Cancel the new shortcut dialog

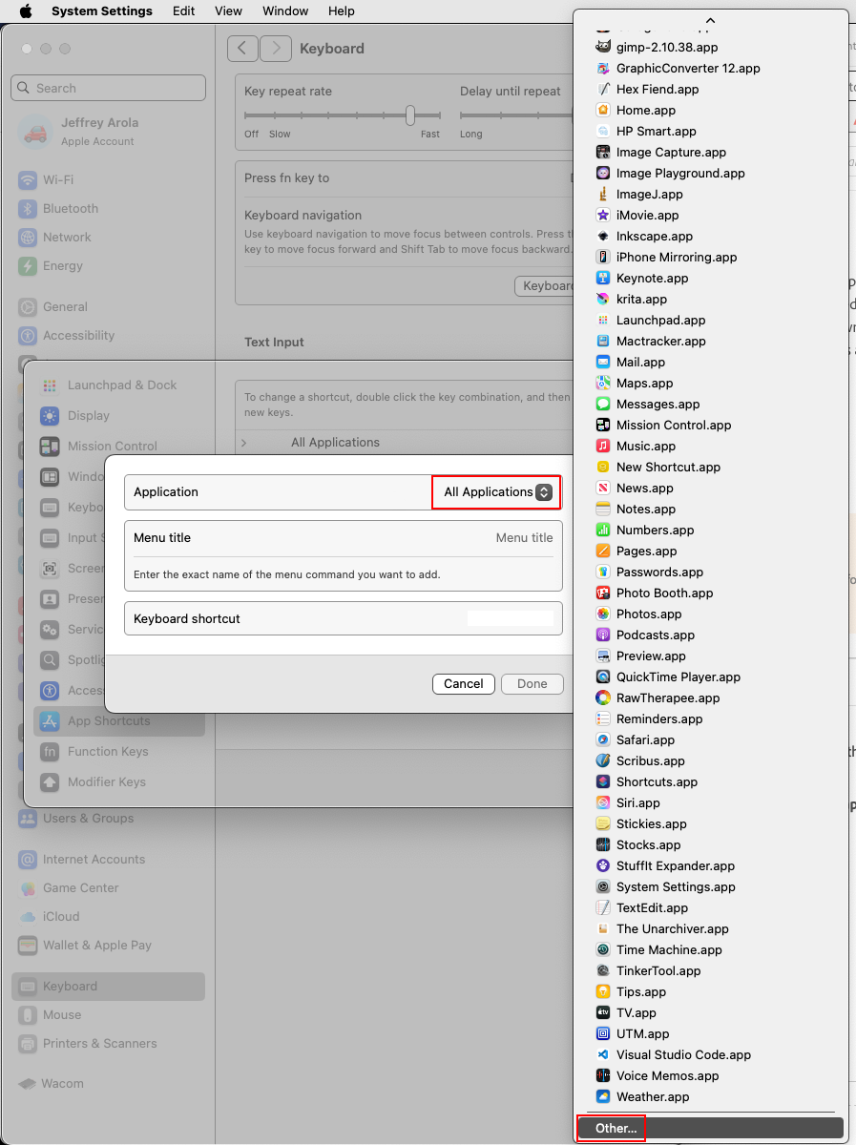tap(463, 683)
